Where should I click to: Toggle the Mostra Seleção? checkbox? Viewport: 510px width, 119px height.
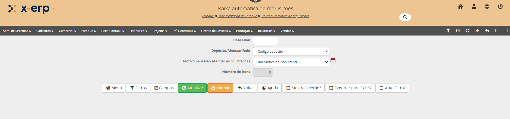[x=288, y=88]
